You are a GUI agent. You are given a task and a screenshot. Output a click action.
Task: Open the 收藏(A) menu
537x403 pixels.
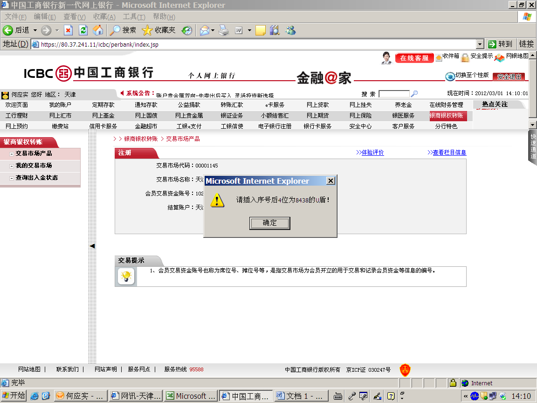(104, 16)
